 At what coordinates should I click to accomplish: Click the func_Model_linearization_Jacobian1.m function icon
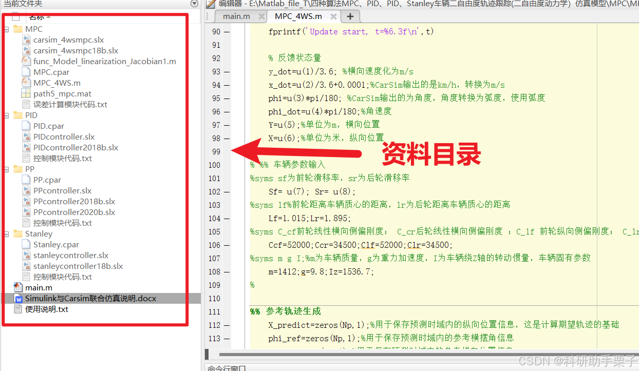click(27, 61)
